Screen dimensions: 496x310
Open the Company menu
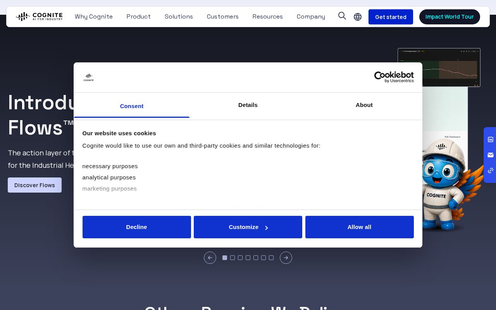(x=311, y=17)
